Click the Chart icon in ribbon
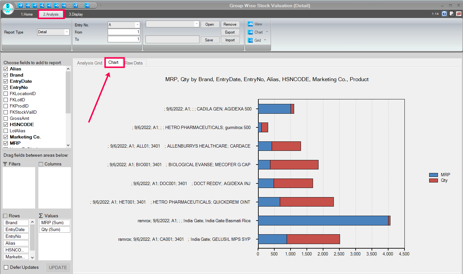The image size is (463, 274). point(251,32)
